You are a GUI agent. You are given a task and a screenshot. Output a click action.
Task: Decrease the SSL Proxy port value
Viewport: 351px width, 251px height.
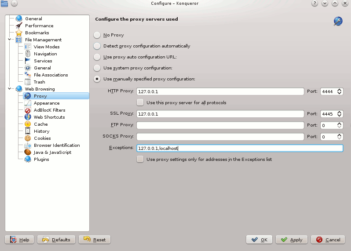tap(340, 116)
